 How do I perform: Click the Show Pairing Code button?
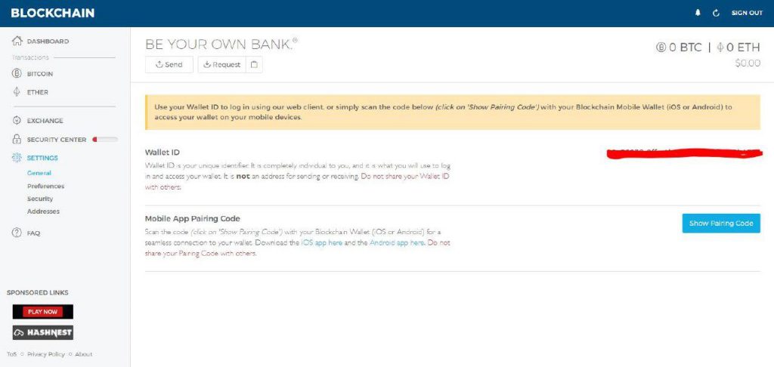coord(721,224)
